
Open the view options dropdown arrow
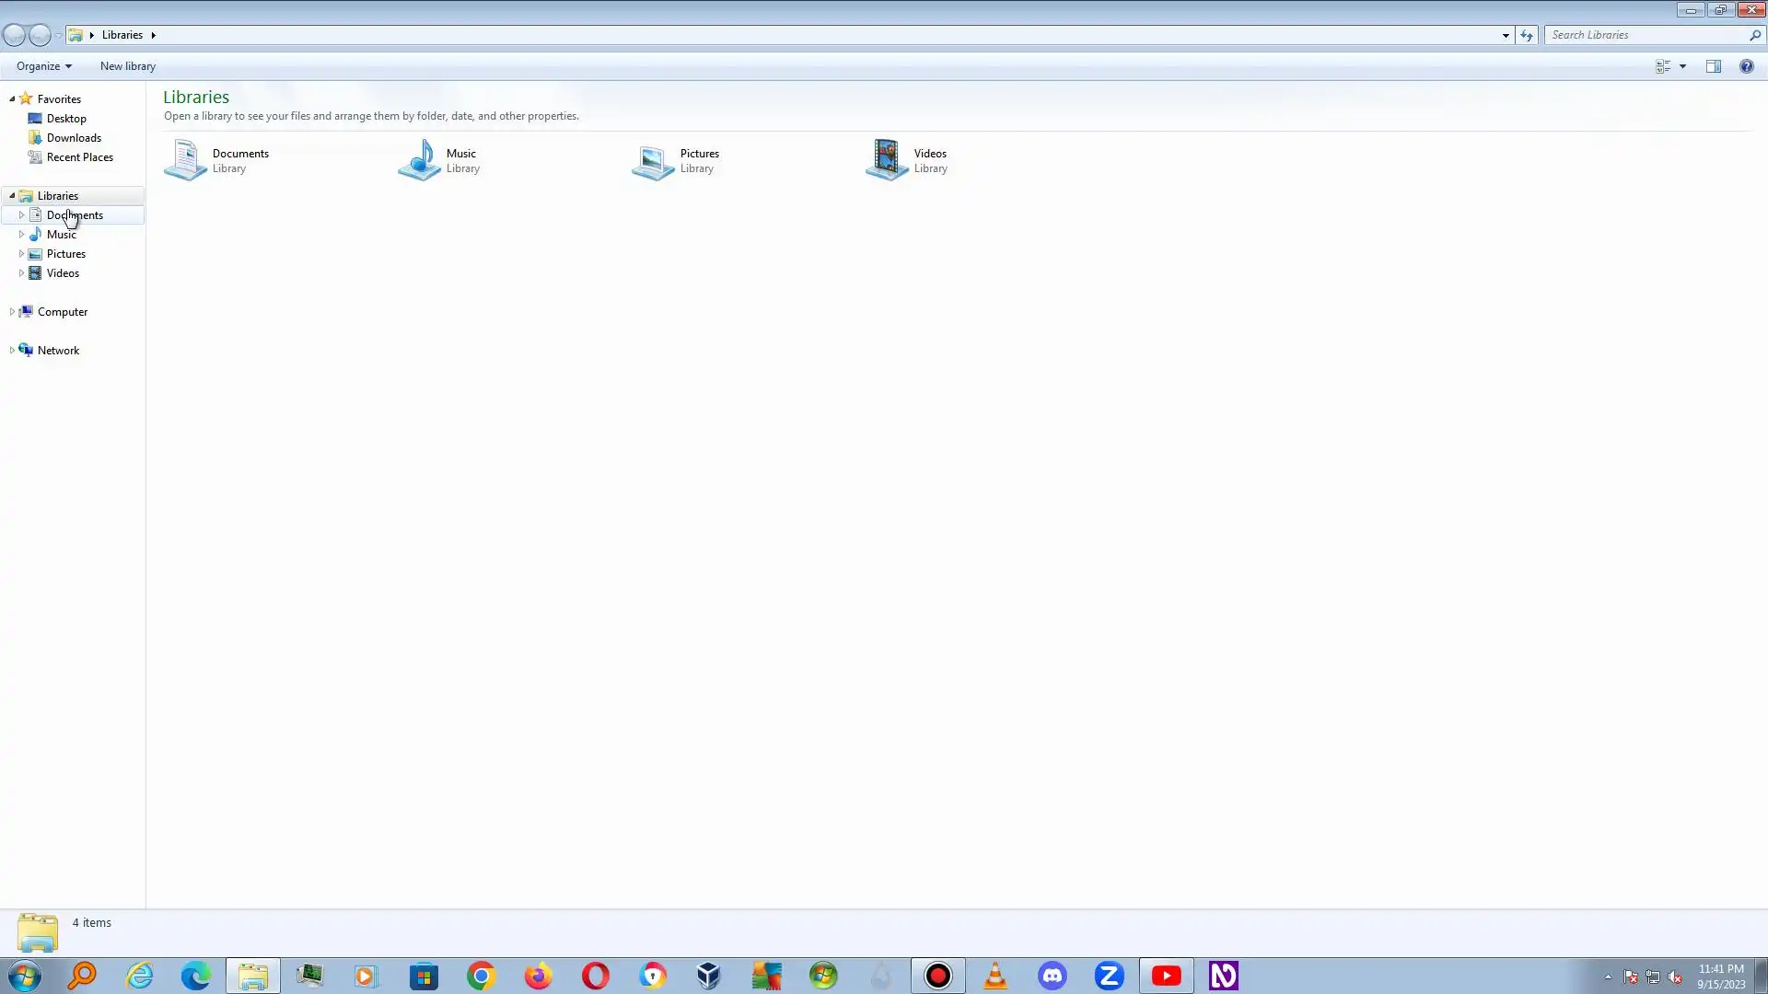point(1682,66)
